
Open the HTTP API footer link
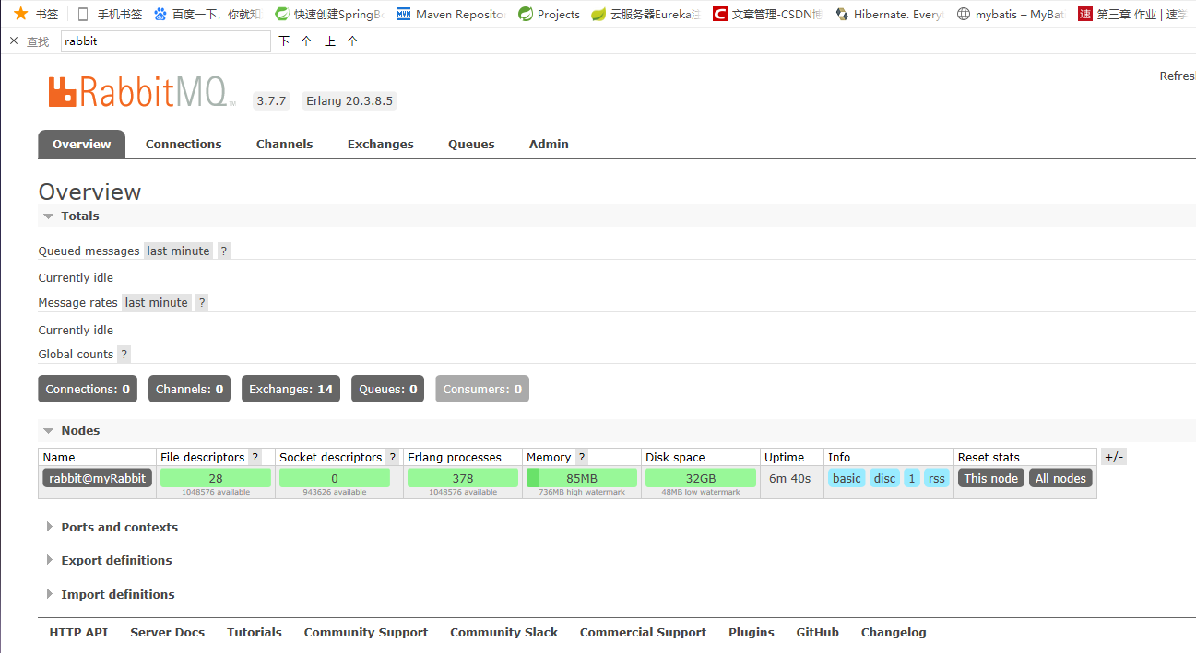click(x=78, y=632)
